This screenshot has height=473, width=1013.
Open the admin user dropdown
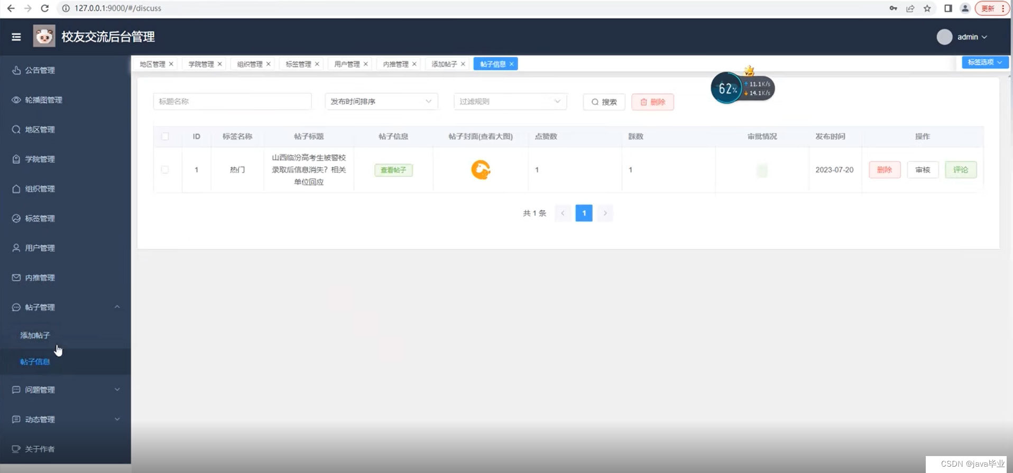pyautogui.click(x=972, y=37)
